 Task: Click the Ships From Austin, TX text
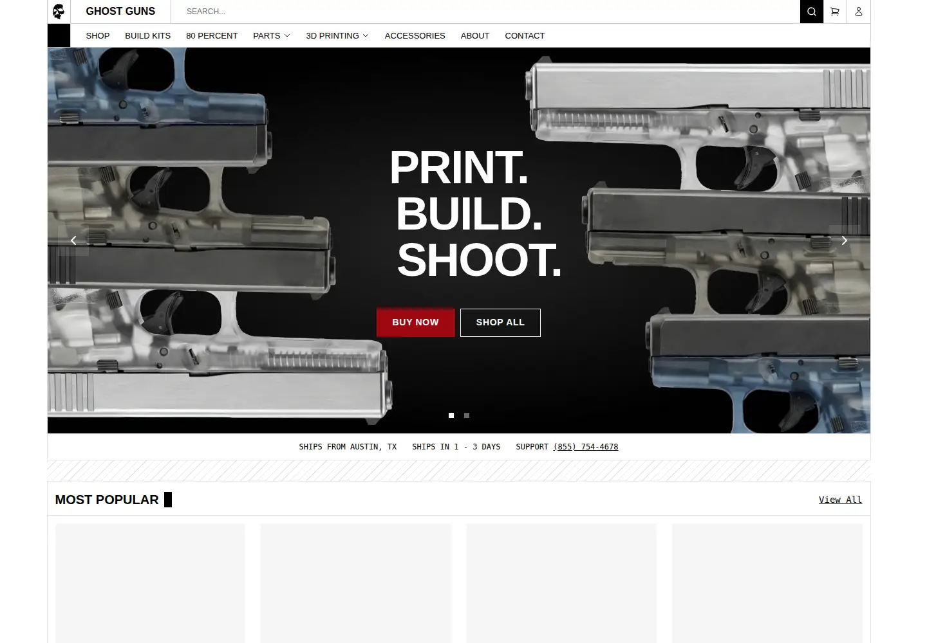348,447
